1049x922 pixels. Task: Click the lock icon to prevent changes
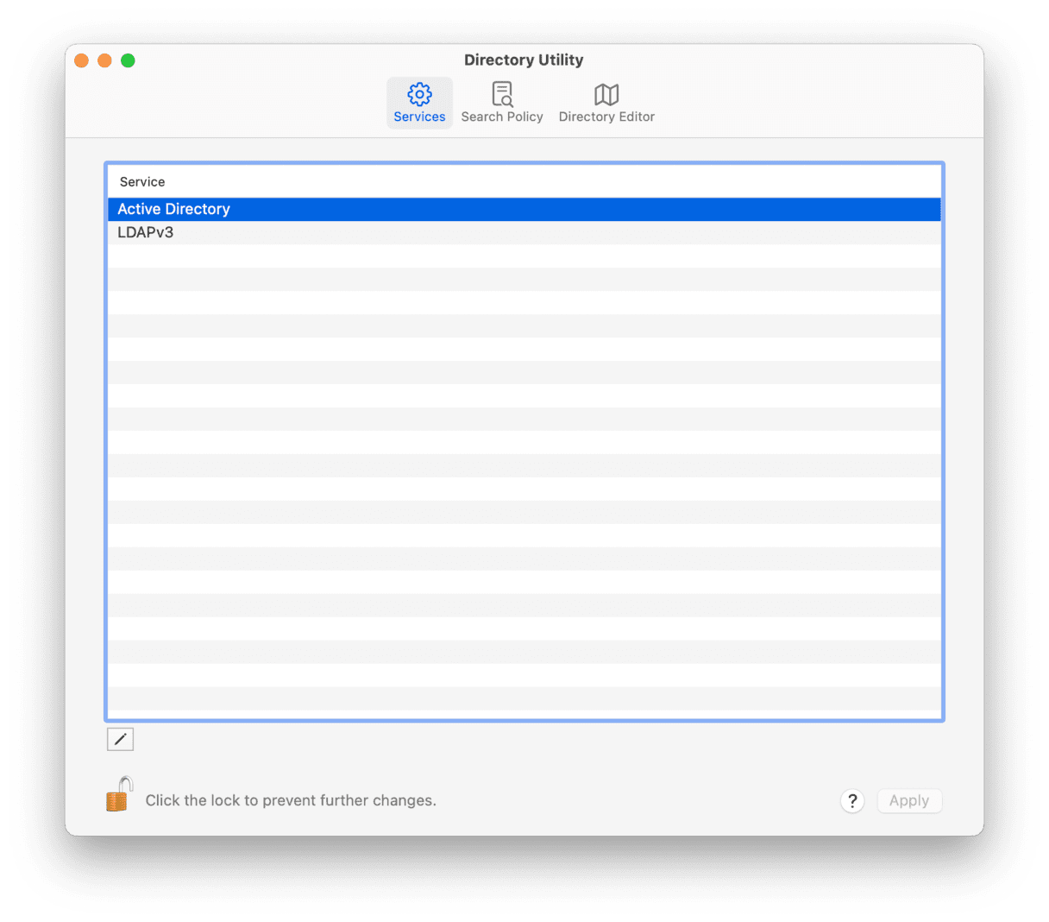(119, 794)
